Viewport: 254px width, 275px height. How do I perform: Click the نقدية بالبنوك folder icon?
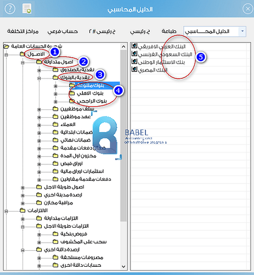click(x=55, y=78)
